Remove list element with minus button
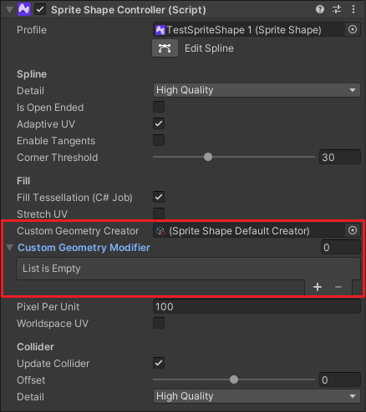This screenshot has width=366, height=412. point(338,287)
